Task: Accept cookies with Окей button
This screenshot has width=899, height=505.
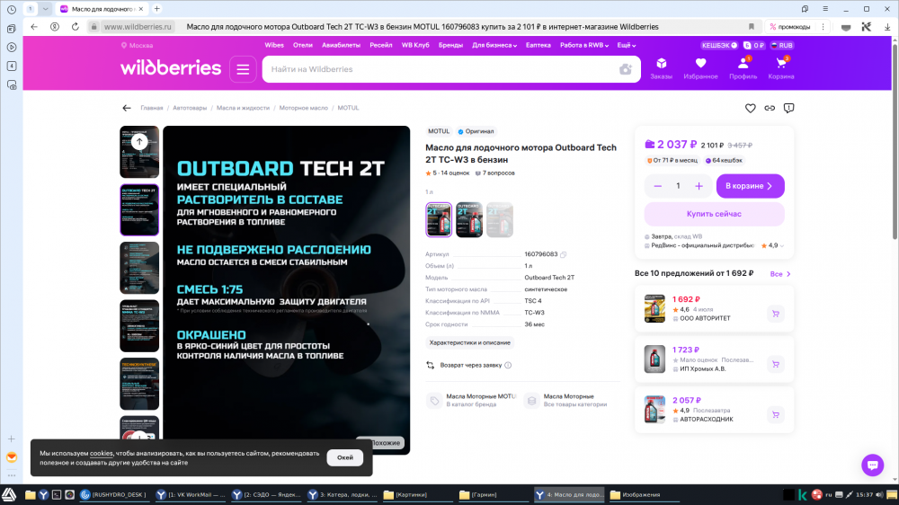Action: pos(345,457)
